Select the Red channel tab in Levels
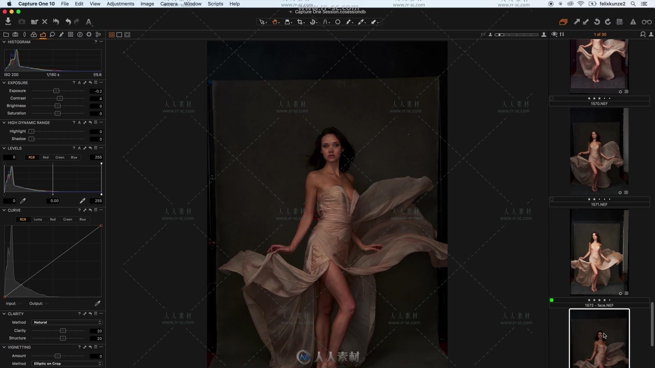 click(46, 157)
